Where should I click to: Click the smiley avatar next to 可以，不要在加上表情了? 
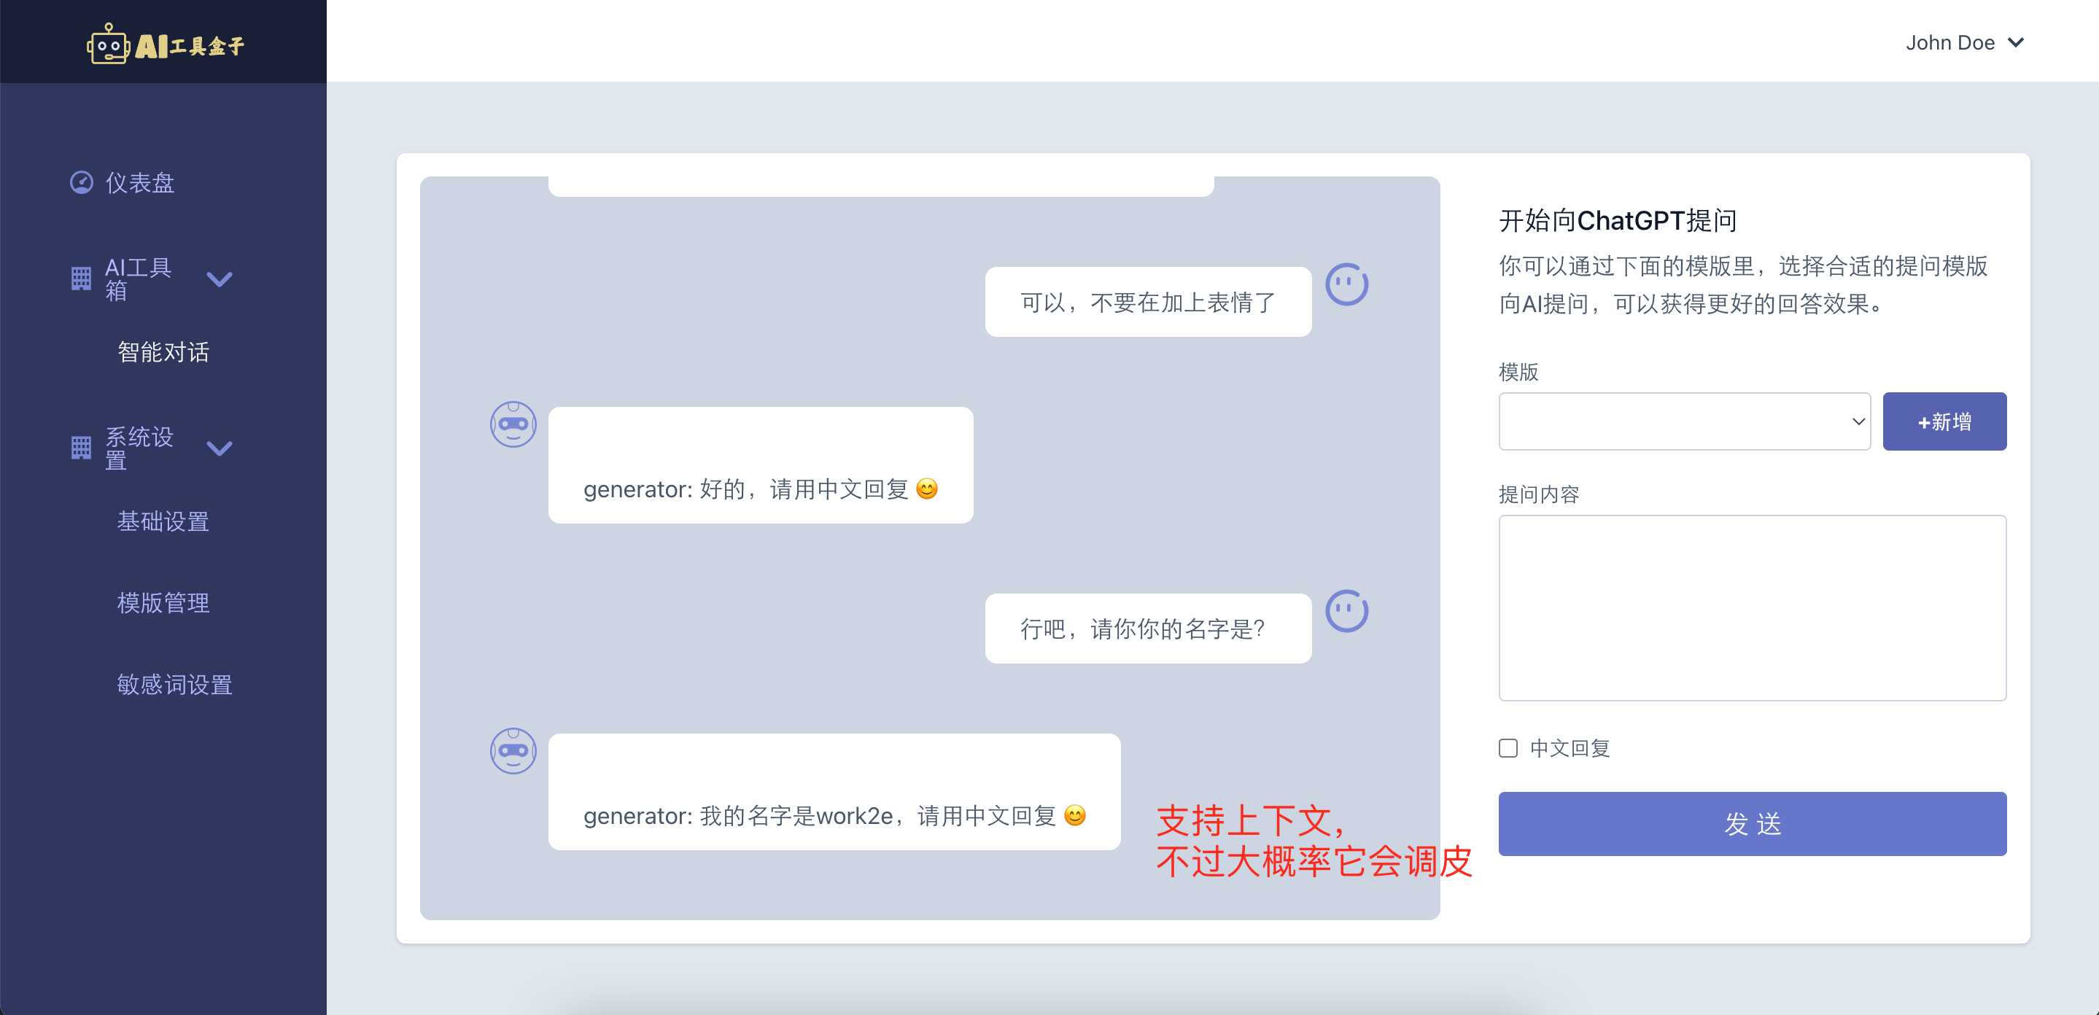(x=1346, y=284)
